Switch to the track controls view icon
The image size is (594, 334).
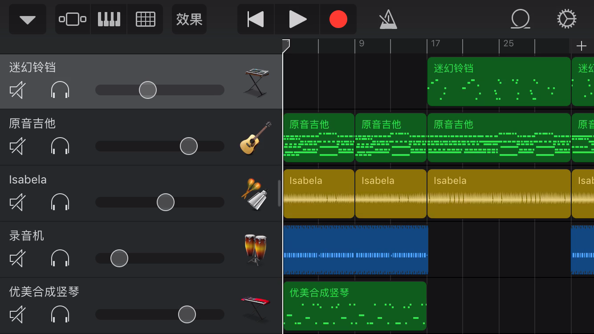pos(73,19)
